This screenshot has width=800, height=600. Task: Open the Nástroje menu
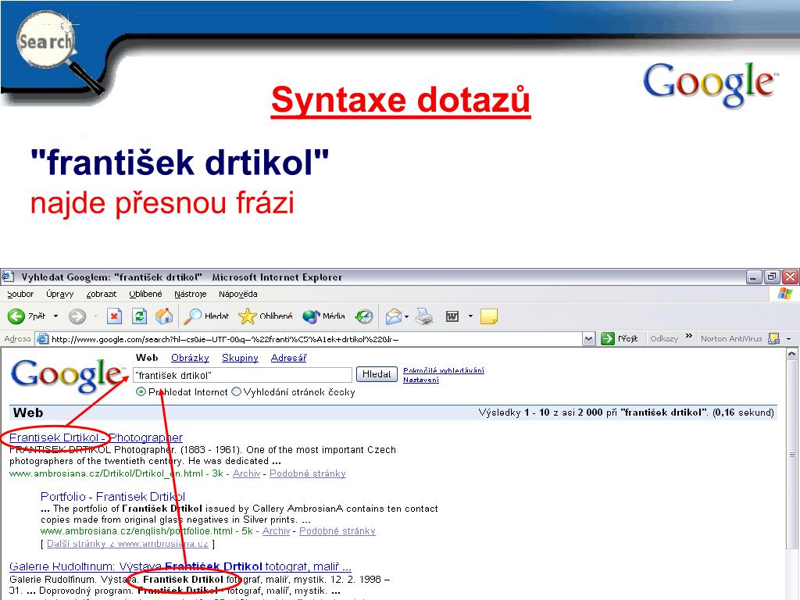191,295
